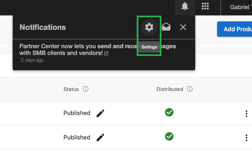Edit status of the first Published row
This screenshot has width=252, height=153.
click(x=100, y=113)
